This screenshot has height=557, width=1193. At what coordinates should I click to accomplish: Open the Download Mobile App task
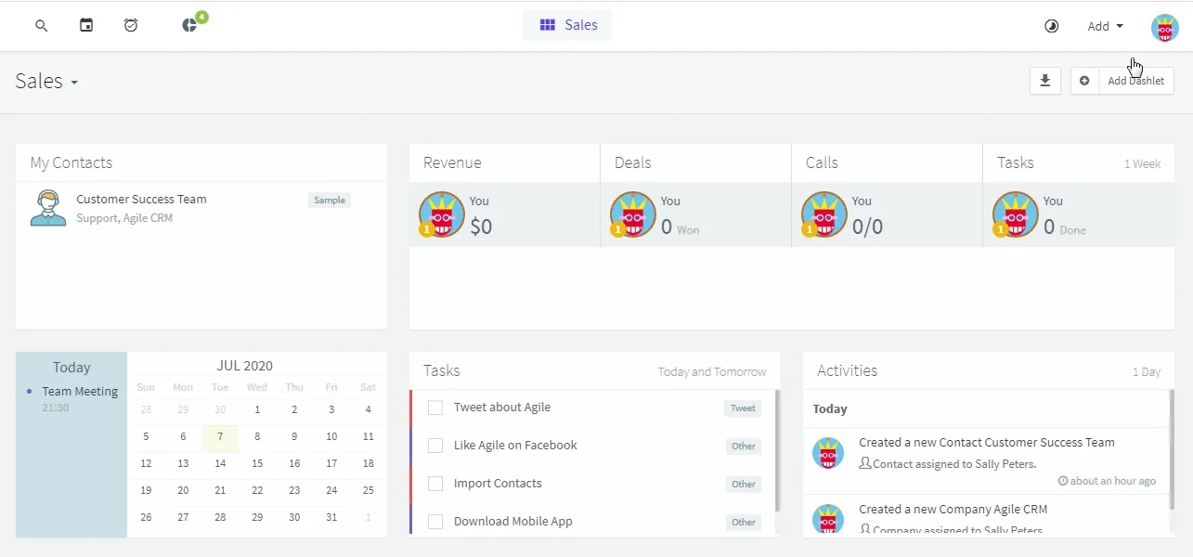coord(513,521)
